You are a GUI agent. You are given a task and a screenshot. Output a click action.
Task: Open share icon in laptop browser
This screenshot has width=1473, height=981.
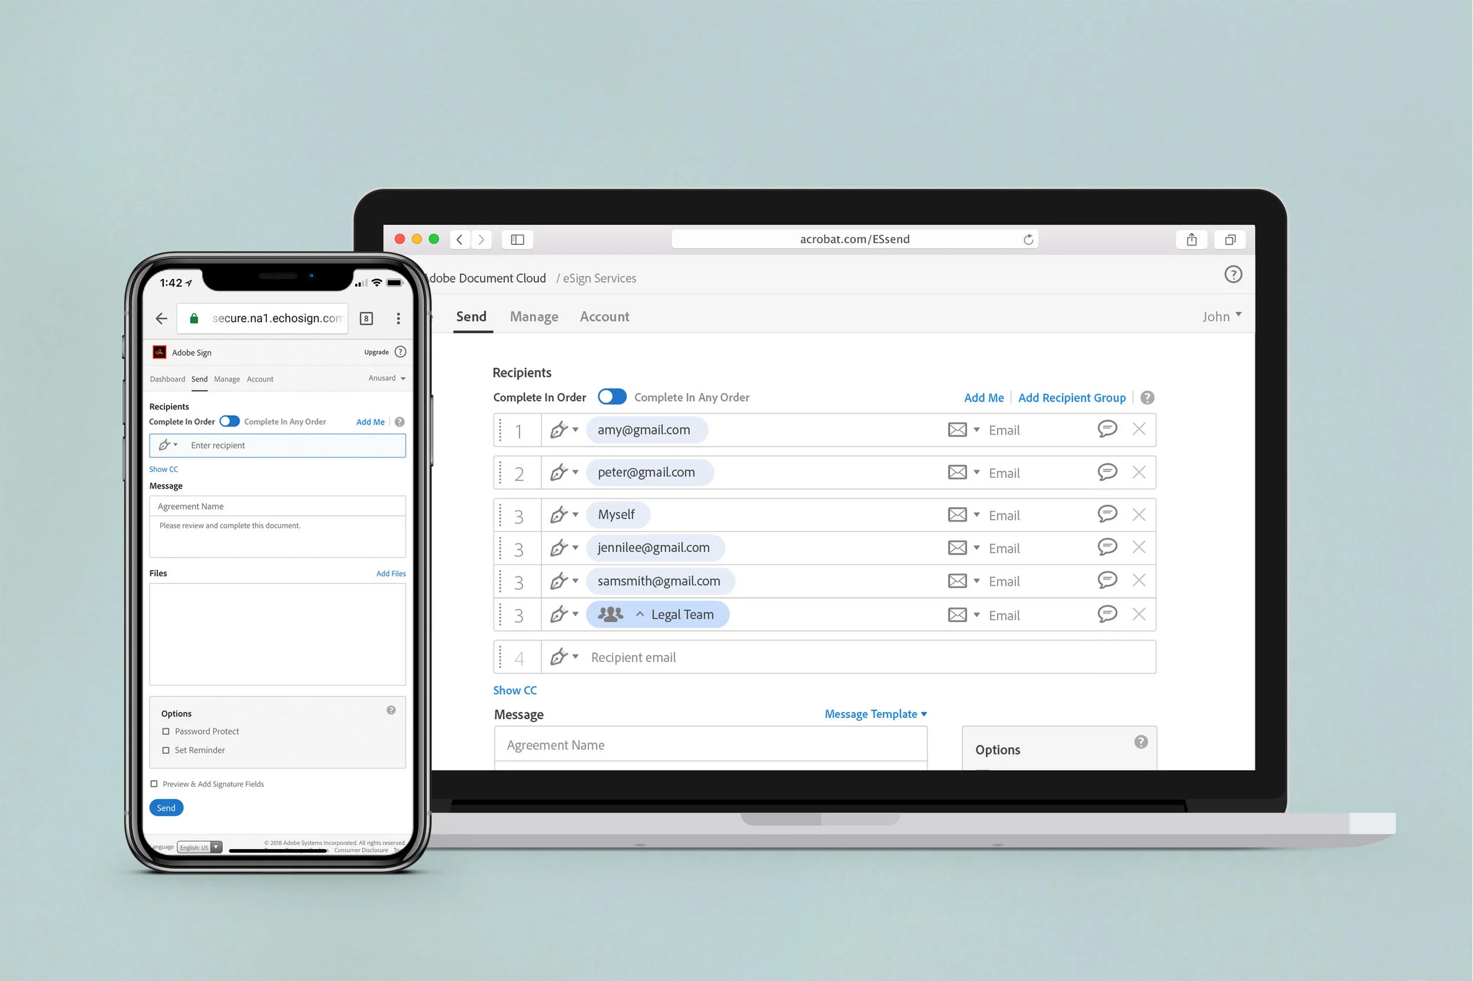tap(1191, 239)
